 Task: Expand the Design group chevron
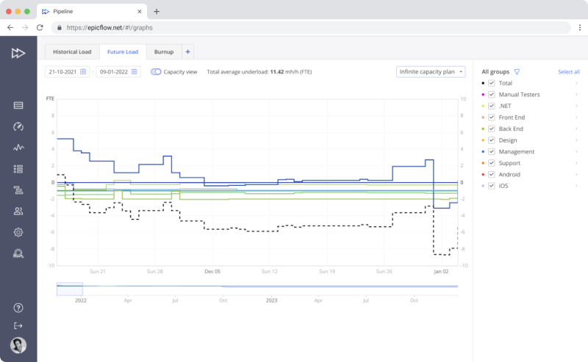coord(576,140)
